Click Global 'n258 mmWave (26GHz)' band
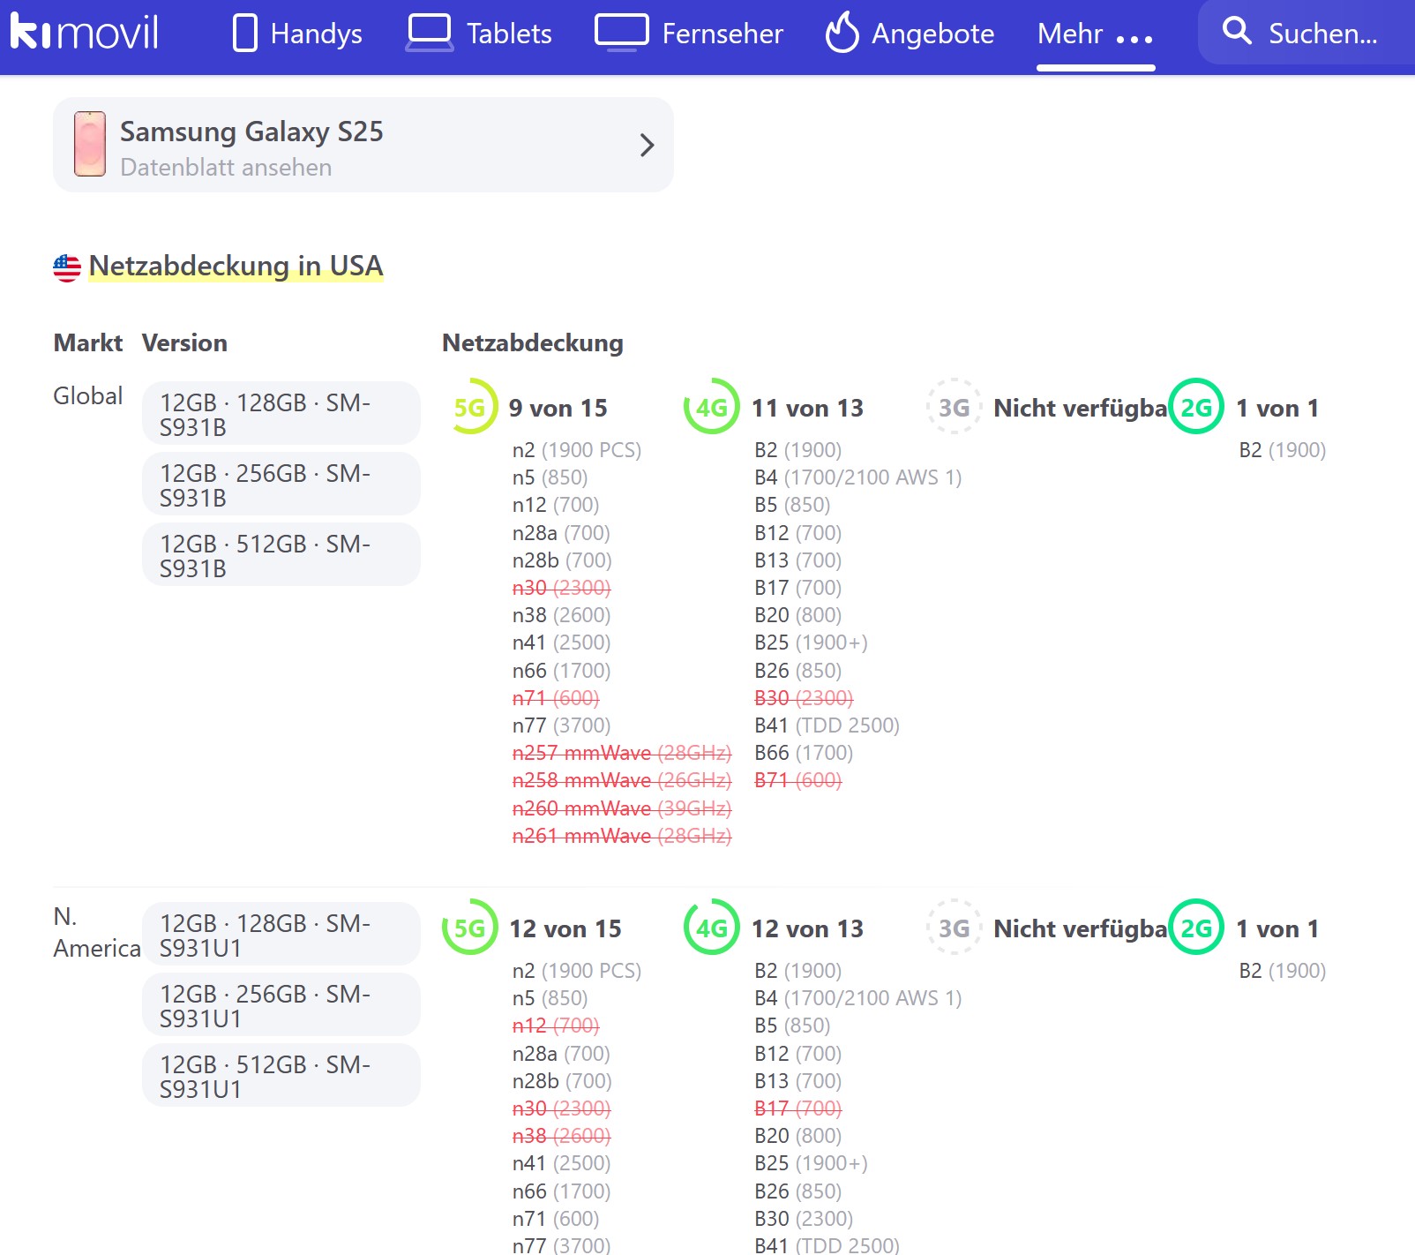Viewport: 1415px width, 1255px height. (x=622, y=780)
